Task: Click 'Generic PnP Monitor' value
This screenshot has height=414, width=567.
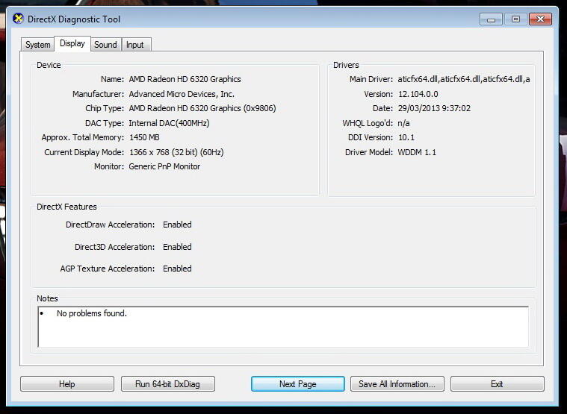Action: pyautogui.click(x=164, y=166)
